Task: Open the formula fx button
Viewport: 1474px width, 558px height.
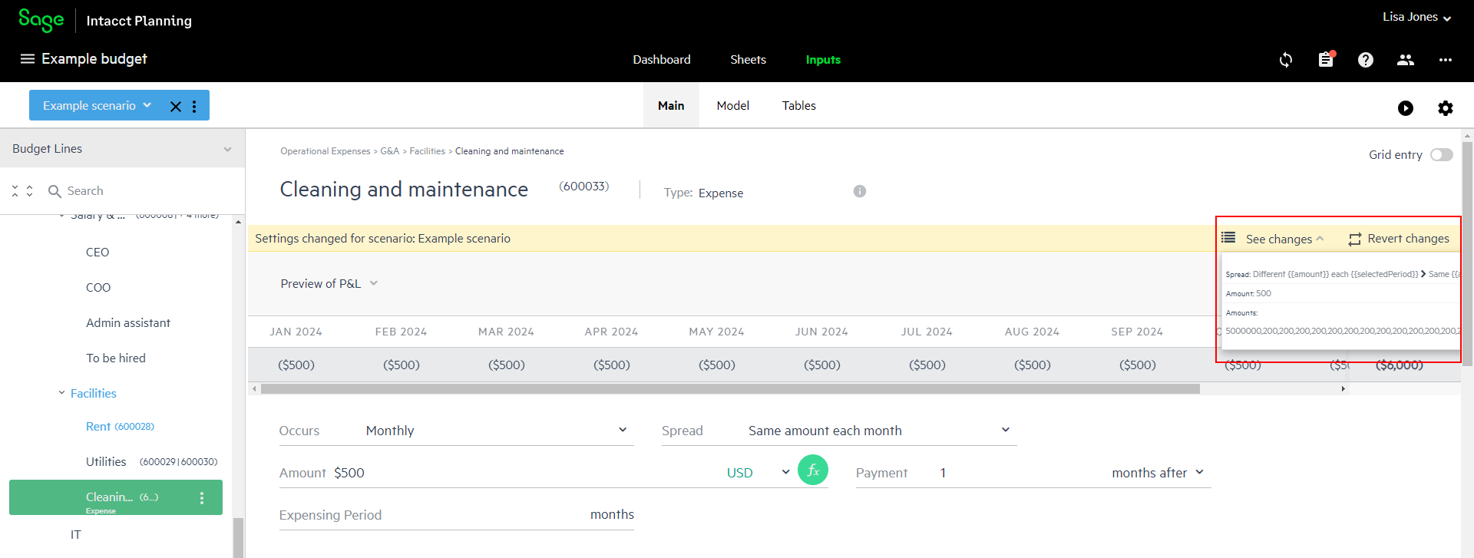Action: (x=813, y=470)
